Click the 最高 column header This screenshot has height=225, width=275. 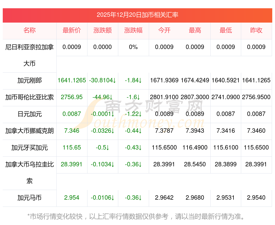click(195, 30)
